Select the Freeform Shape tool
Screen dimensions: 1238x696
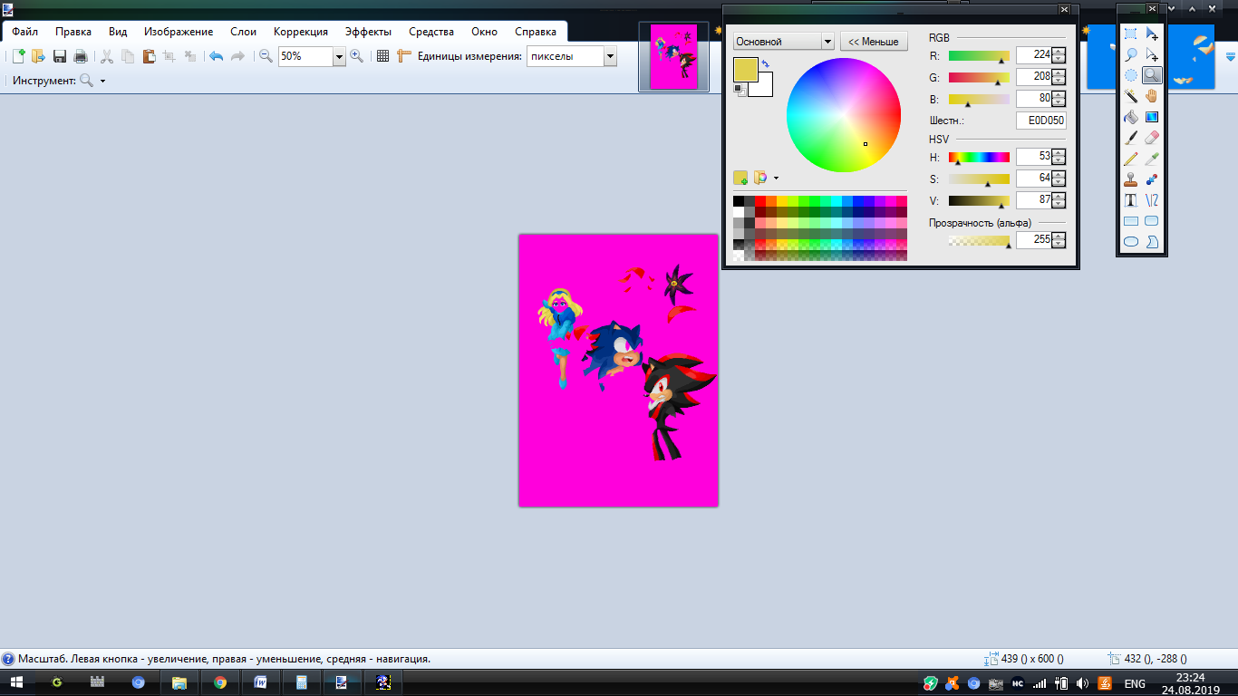click(1152, 242)
